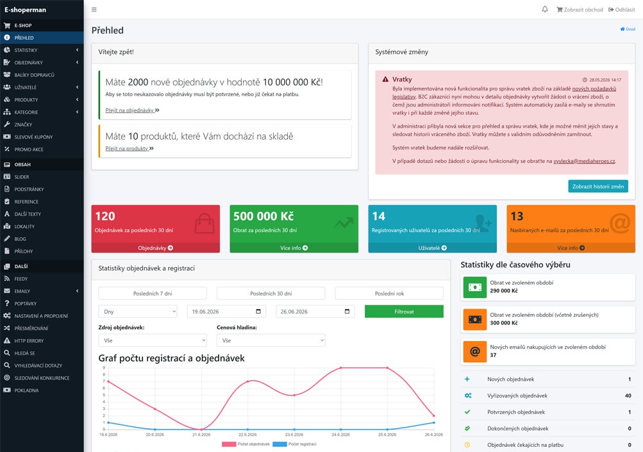This screenshot has width=643, height=452.
Task: Expand the Uživatelé sidebar submenu
Action: [77, 87]
